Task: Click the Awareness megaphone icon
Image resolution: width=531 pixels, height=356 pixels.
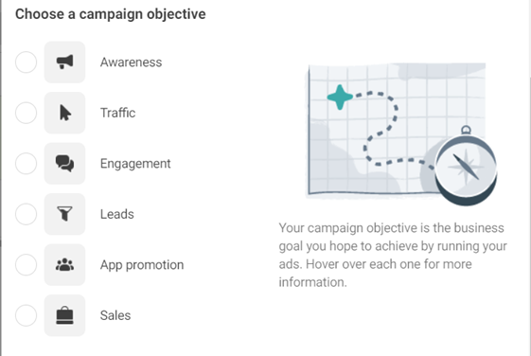Action: click(x=64, y=62)
